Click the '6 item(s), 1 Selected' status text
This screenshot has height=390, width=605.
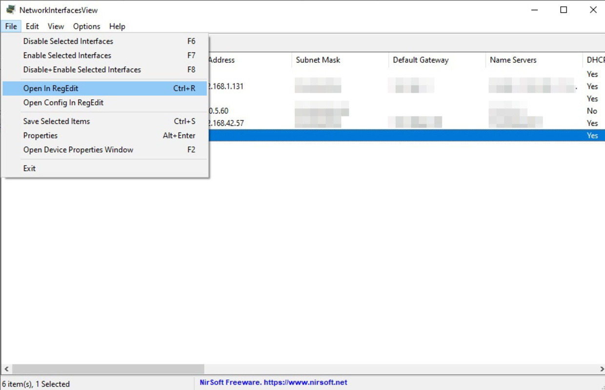pos(36,384)
